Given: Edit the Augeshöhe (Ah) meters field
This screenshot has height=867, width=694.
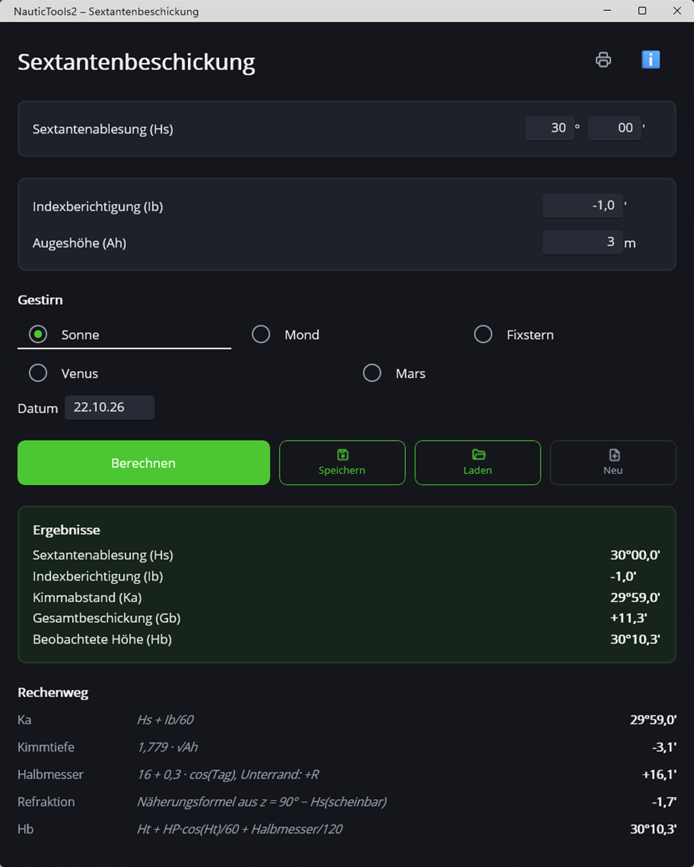Looking at the screenshot, I should coord(583,242).
